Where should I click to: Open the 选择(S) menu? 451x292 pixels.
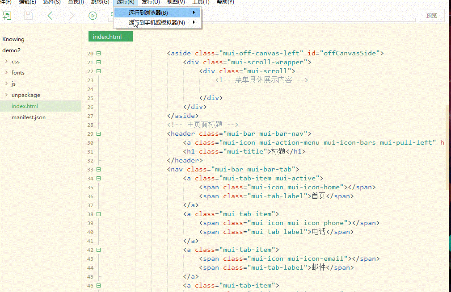(52, 2)
